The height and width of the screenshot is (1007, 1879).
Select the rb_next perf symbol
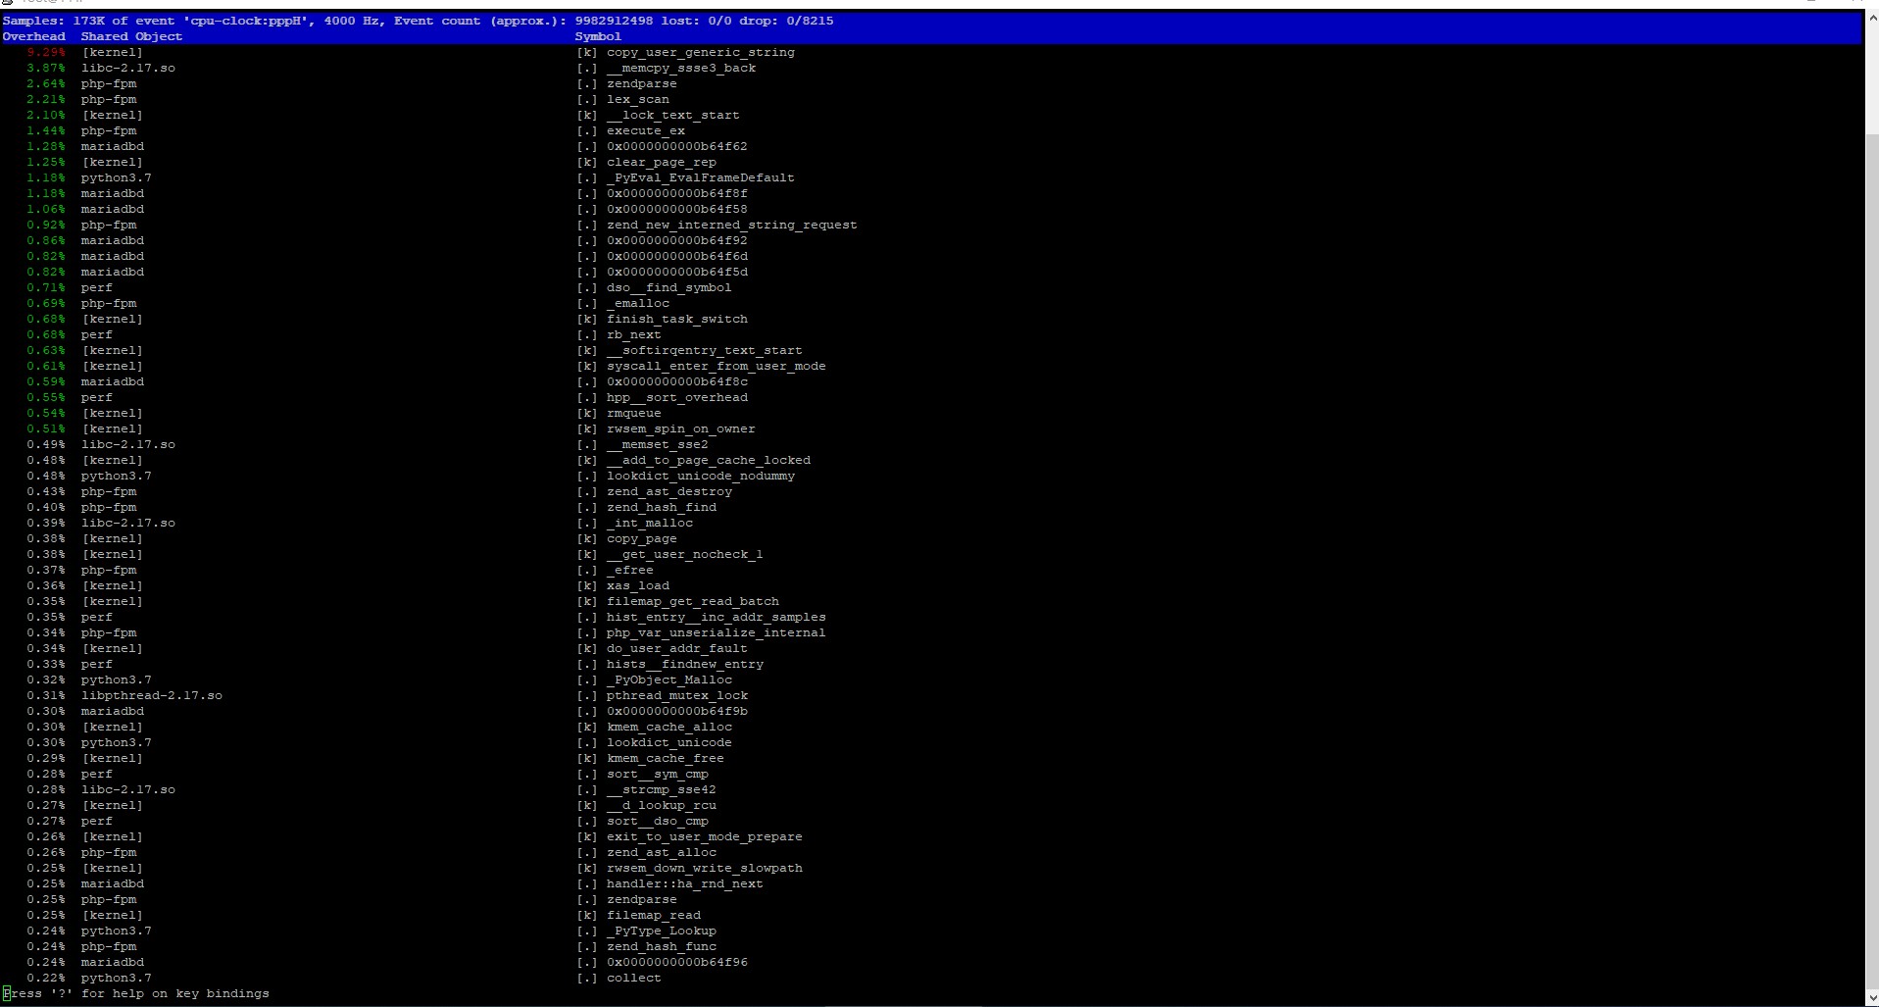(634, 334)
